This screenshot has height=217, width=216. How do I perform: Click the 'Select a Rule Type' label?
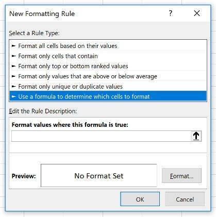pyautogui.click(x=34, y=33)
